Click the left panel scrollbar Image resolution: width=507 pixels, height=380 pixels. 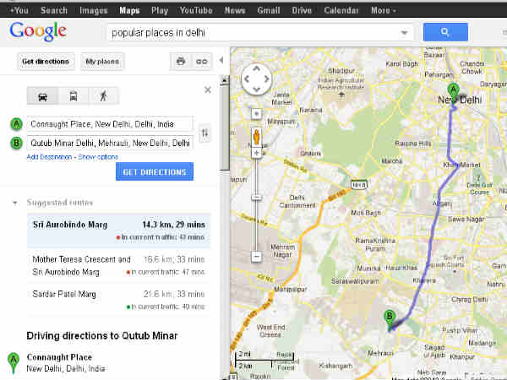tap(225, 126)
